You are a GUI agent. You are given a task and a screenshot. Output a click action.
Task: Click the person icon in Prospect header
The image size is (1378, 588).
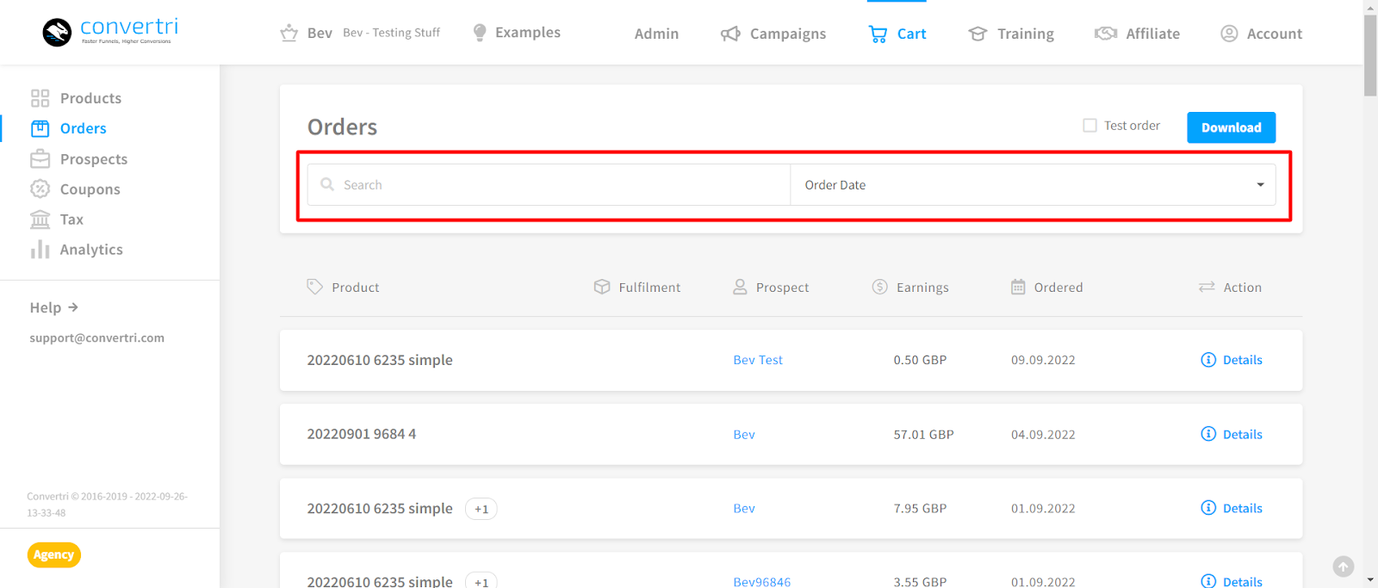(740, 287)
